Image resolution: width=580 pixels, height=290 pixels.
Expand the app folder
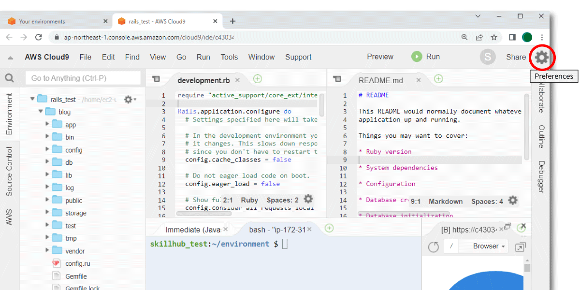pos(47,124)
